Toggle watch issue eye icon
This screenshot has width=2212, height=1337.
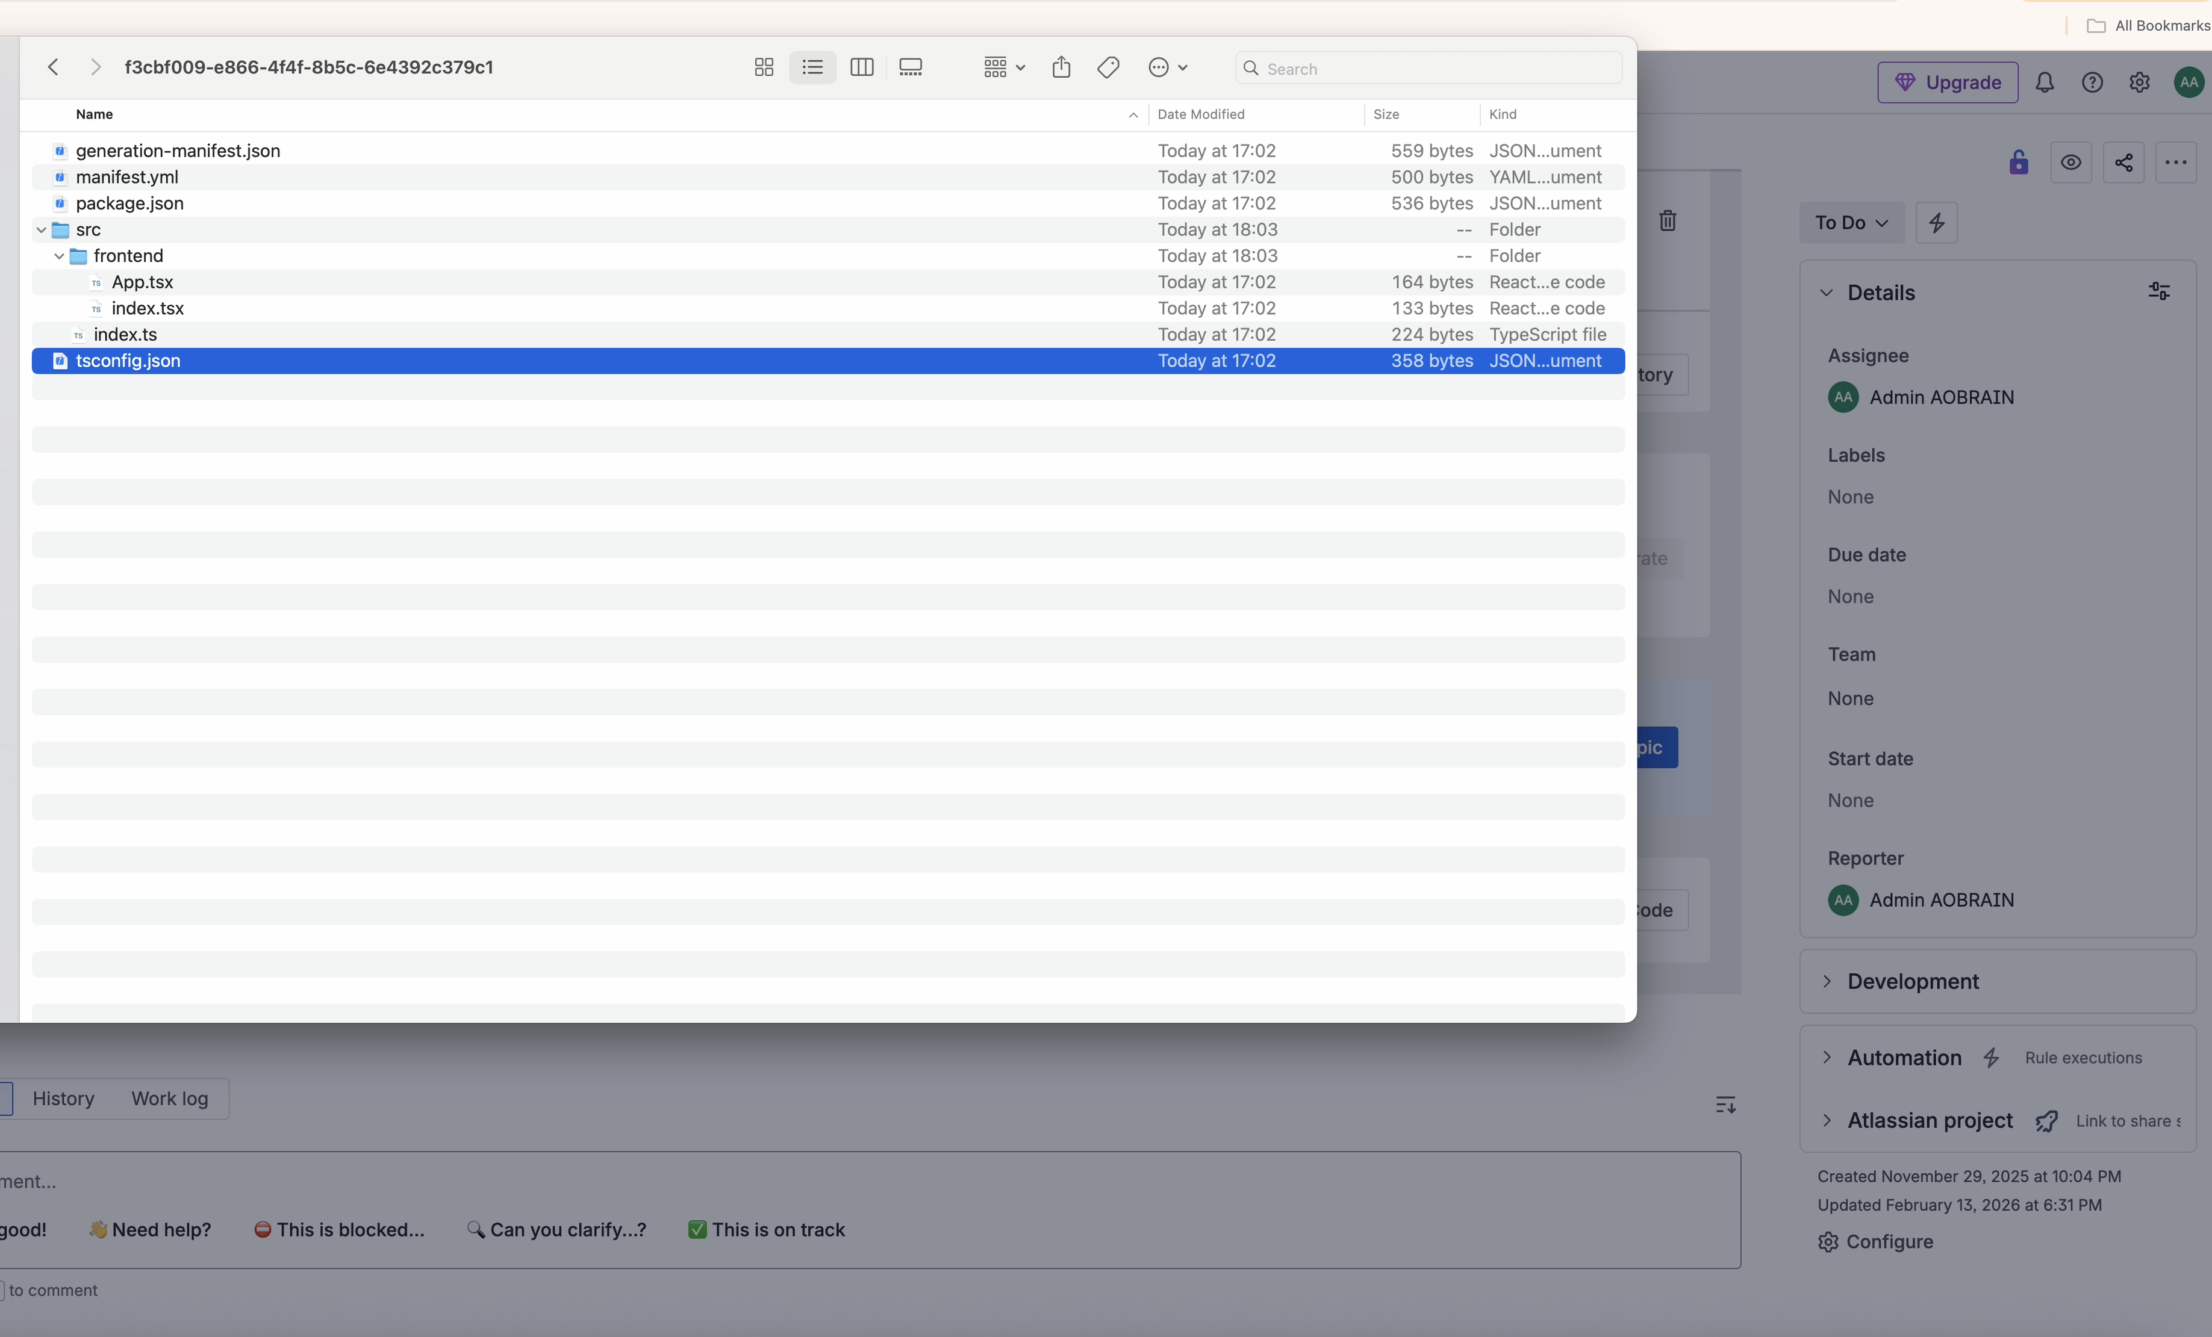(x=2071, y=163)
